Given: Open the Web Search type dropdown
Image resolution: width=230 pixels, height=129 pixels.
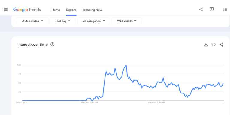Looking at the screenshot, I should coord(126,21).
